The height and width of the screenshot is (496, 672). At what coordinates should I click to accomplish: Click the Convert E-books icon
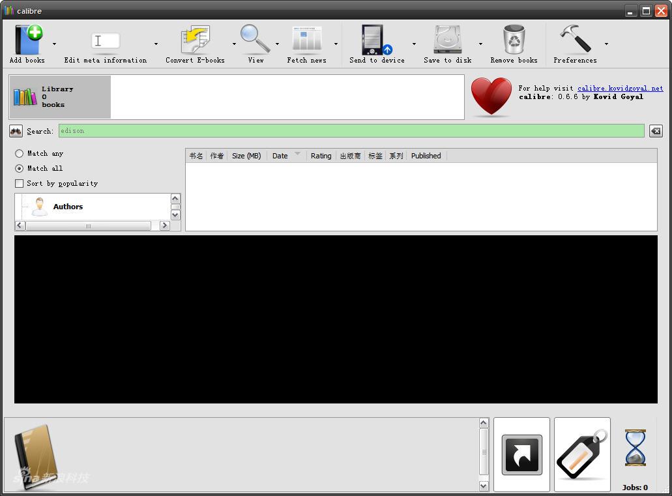click(x=195, y=40)
